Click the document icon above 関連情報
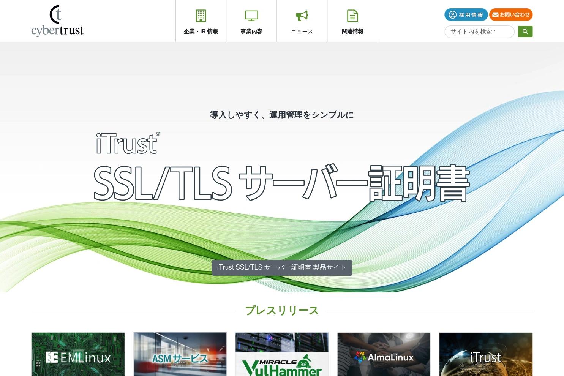This screenshot has width=564, height=376. tap(352, 16)
